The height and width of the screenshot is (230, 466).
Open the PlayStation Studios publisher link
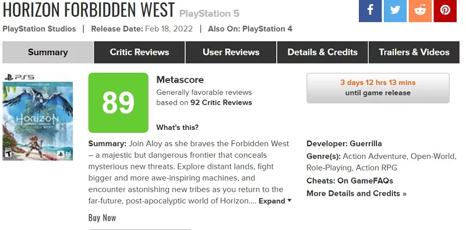click(x=39, y=29)
